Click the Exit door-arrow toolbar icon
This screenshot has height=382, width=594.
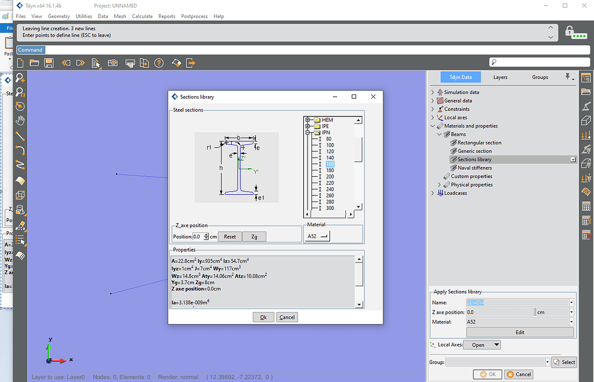(190, 63)
